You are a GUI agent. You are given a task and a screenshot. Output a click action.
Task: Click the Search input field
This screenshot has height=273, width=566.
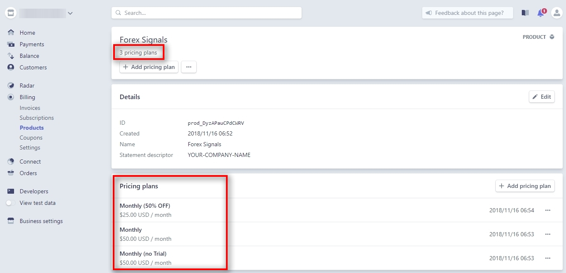pos(207,13)
